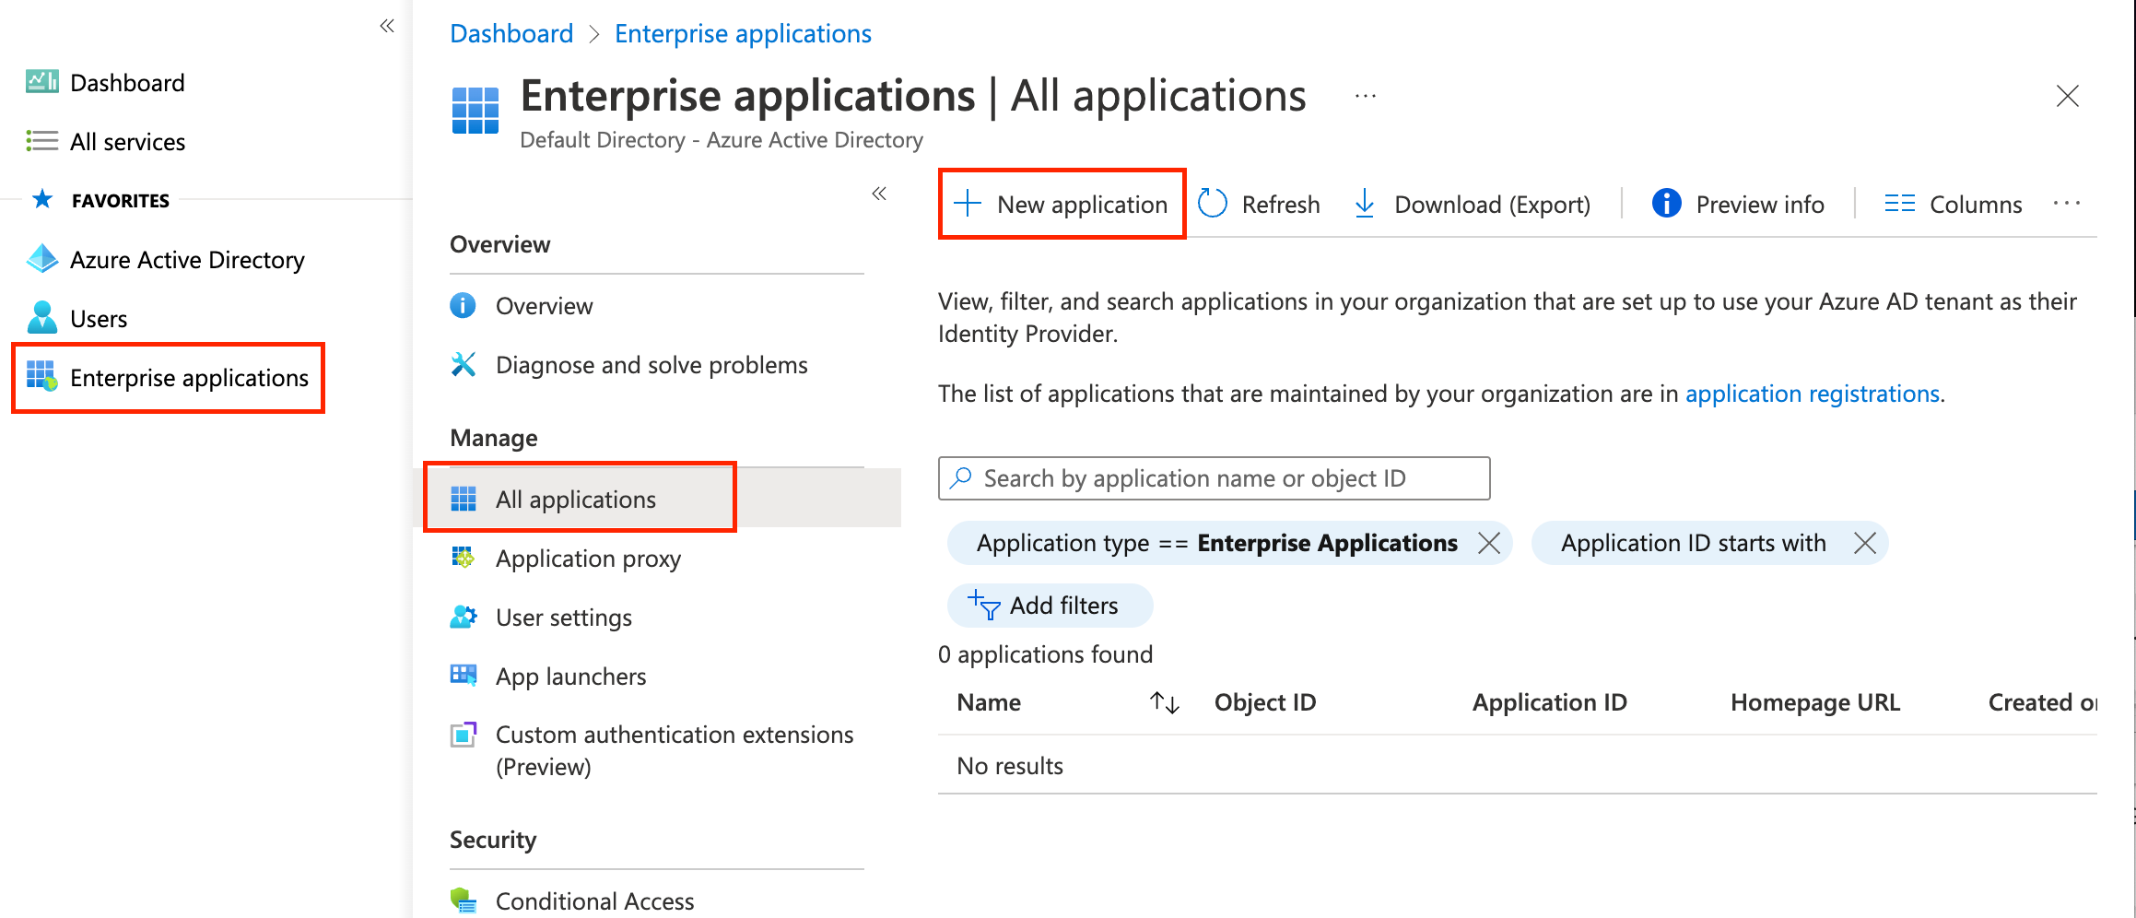Click the Enterprise applications breadcrumb link
The width and height of the screenshot is (2136, 918).
(743, 33)
